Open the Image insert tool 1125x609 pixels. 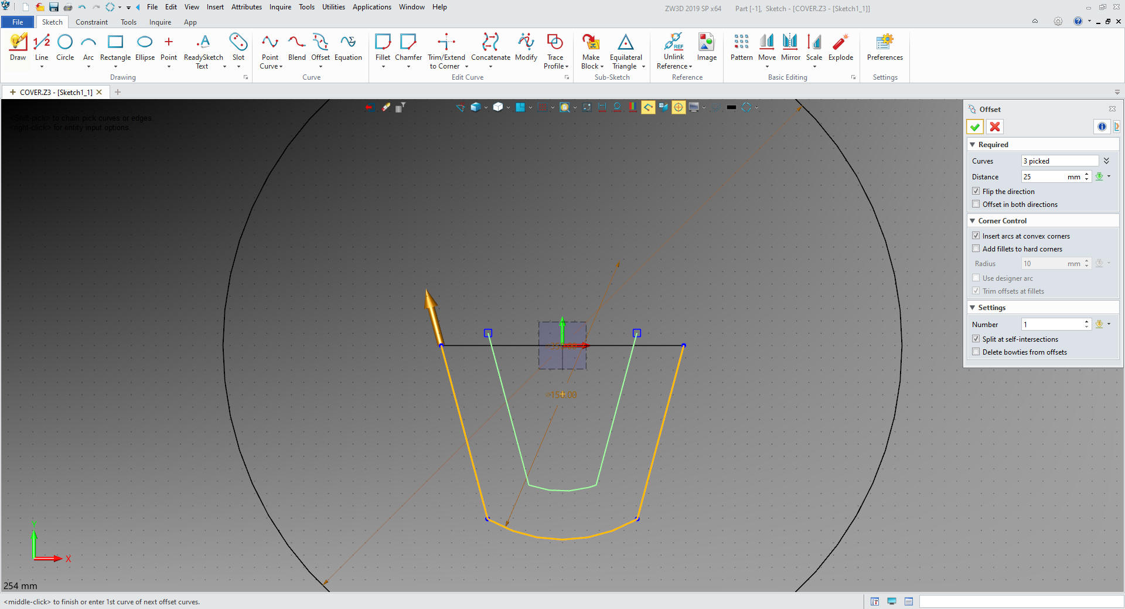[x=707, y=47]
